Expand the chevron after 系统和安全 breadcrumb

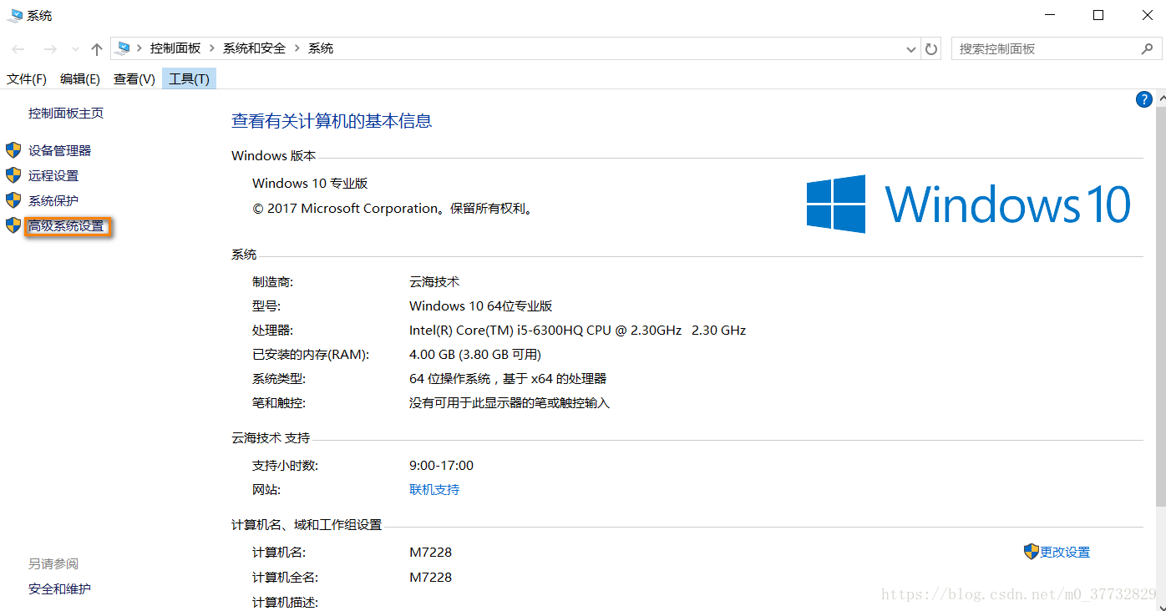(297, 48)
